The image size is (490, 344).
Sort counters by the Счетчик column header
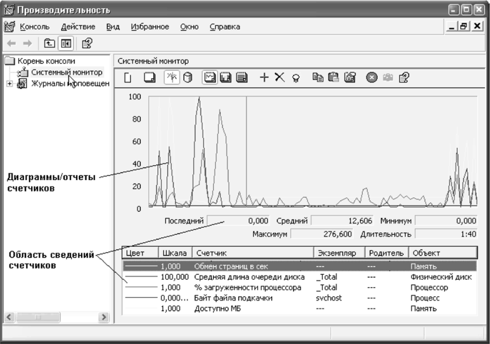pyautogui.click(x=253, y=253)
